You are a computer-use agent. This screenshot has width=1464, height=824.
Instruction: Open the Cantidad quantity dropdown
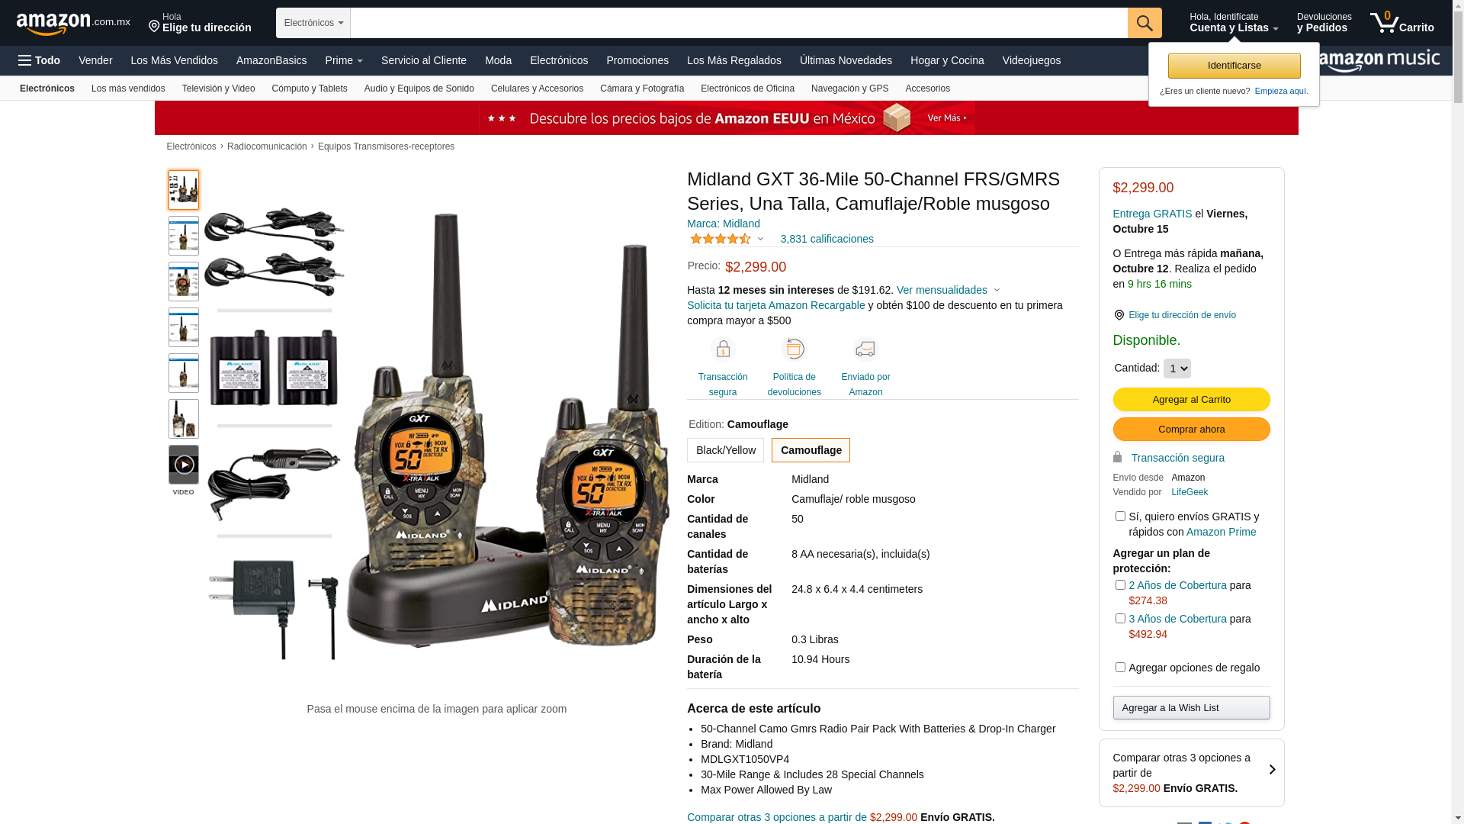(x=1177, y=369)
